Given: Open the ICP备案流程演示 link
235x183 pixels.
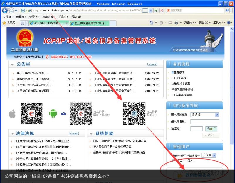Looking at the screenshot, I should tap(182, 95).
